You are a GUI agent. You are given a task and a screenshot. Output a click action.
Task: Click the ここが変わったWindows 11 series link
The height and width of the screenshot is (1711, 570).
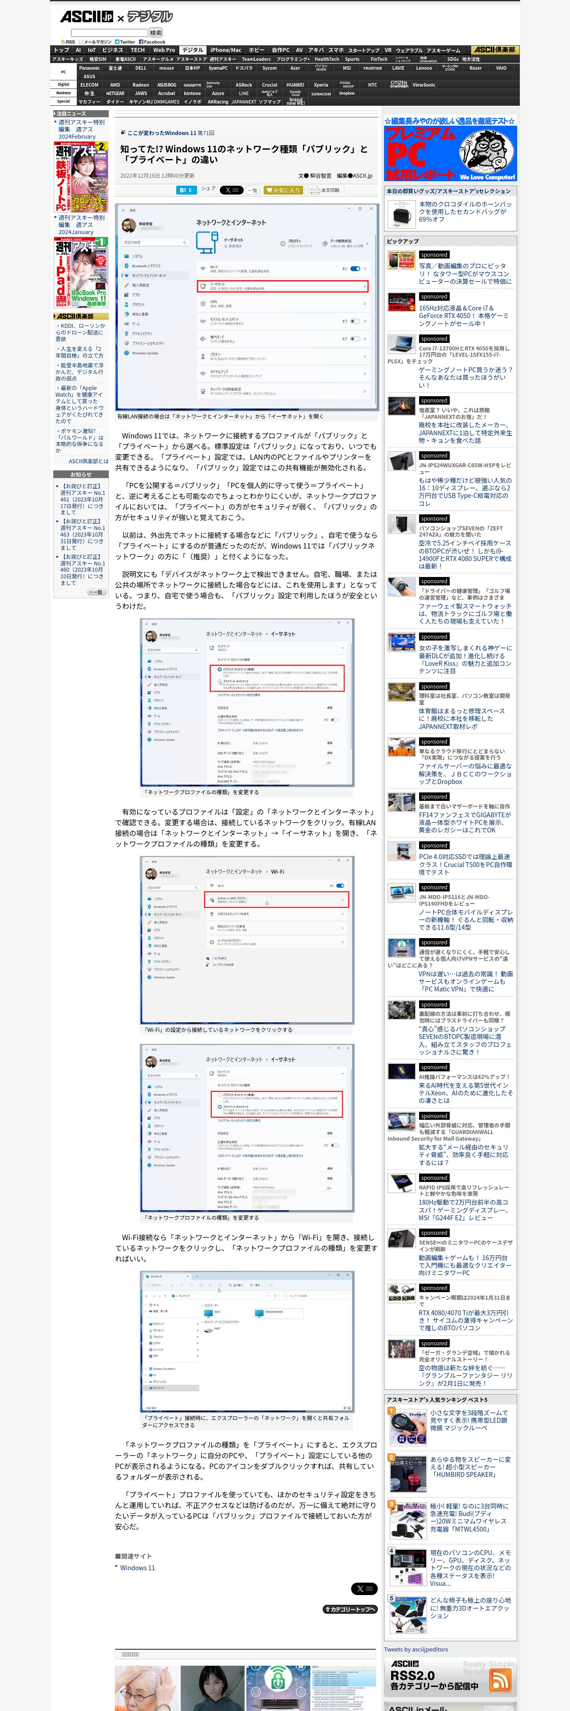tap(162, 133)
